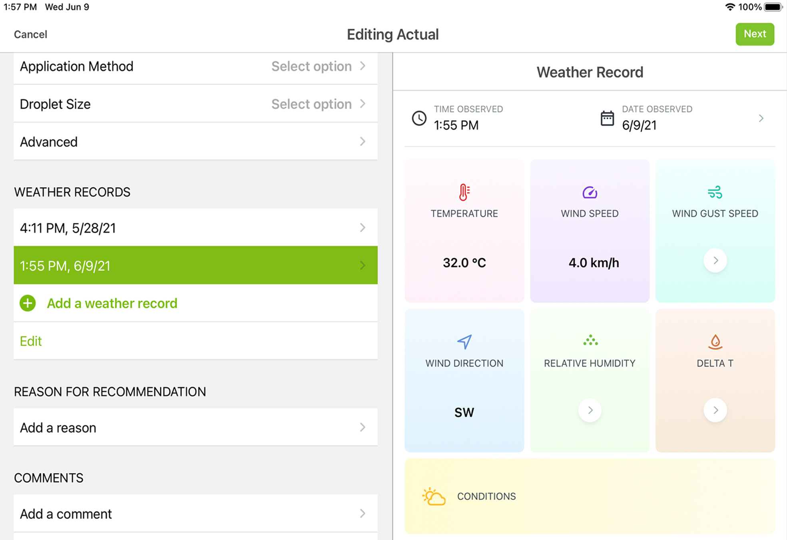Tap the Temperature thermometer icon

tap(464, 192)
